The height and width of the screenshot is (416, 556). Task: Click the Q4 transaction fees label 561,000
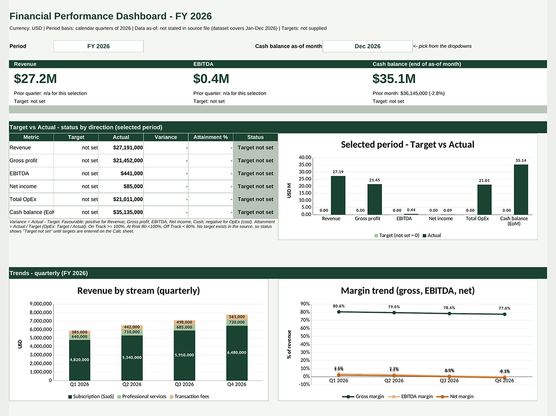pos(237,317)
